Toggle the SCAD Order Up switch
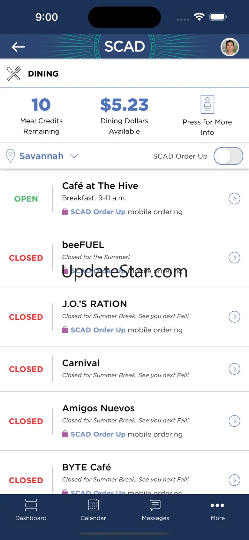 pos(228,156)
